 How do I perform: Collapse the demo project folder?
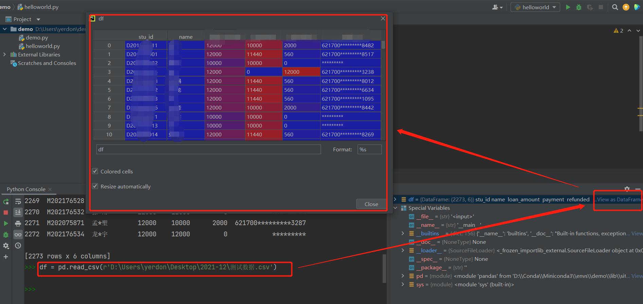(x=5, y=29)
